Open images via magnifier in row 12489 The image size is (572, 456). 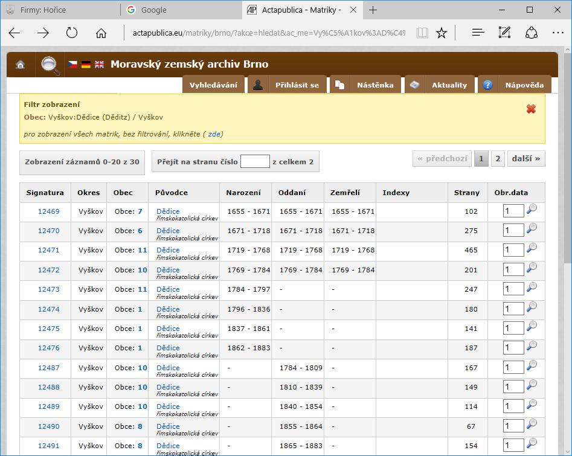click(x=532, y=404)
